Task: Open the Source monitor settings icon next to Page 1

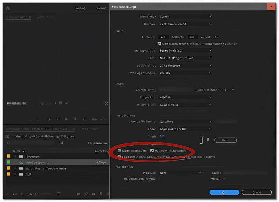Action: tap(60, 103)
